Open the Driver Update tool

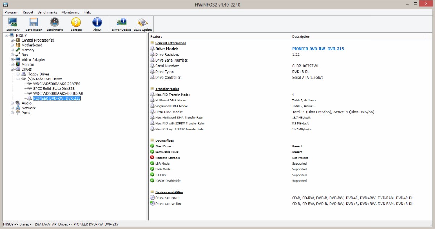pyautogui.click(x=121, y=22)
